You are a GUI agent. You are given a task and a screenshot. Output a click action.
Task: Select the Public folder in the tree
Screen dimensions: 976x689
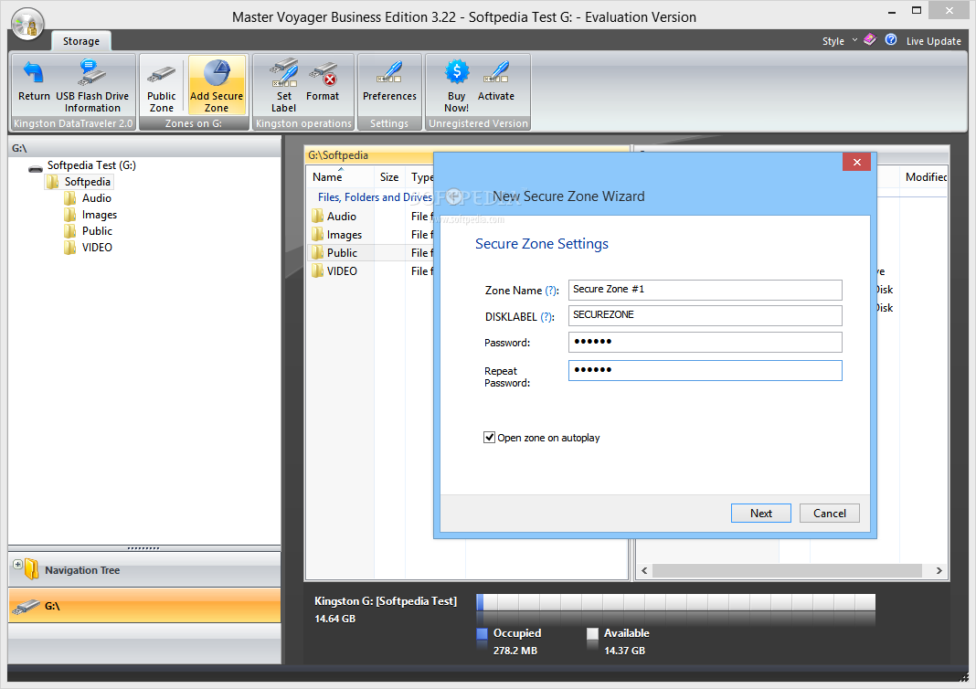pos(97,231)
